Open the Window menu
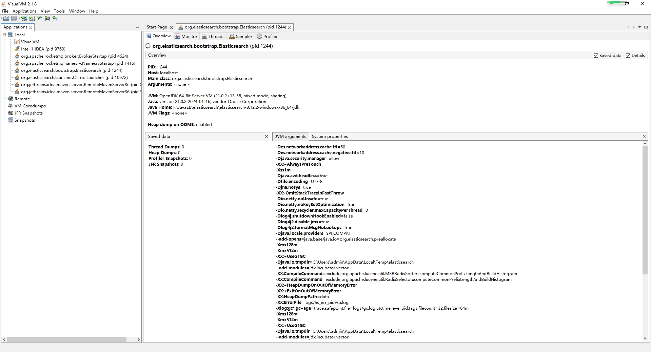651x352 pixels. point(77,11)
